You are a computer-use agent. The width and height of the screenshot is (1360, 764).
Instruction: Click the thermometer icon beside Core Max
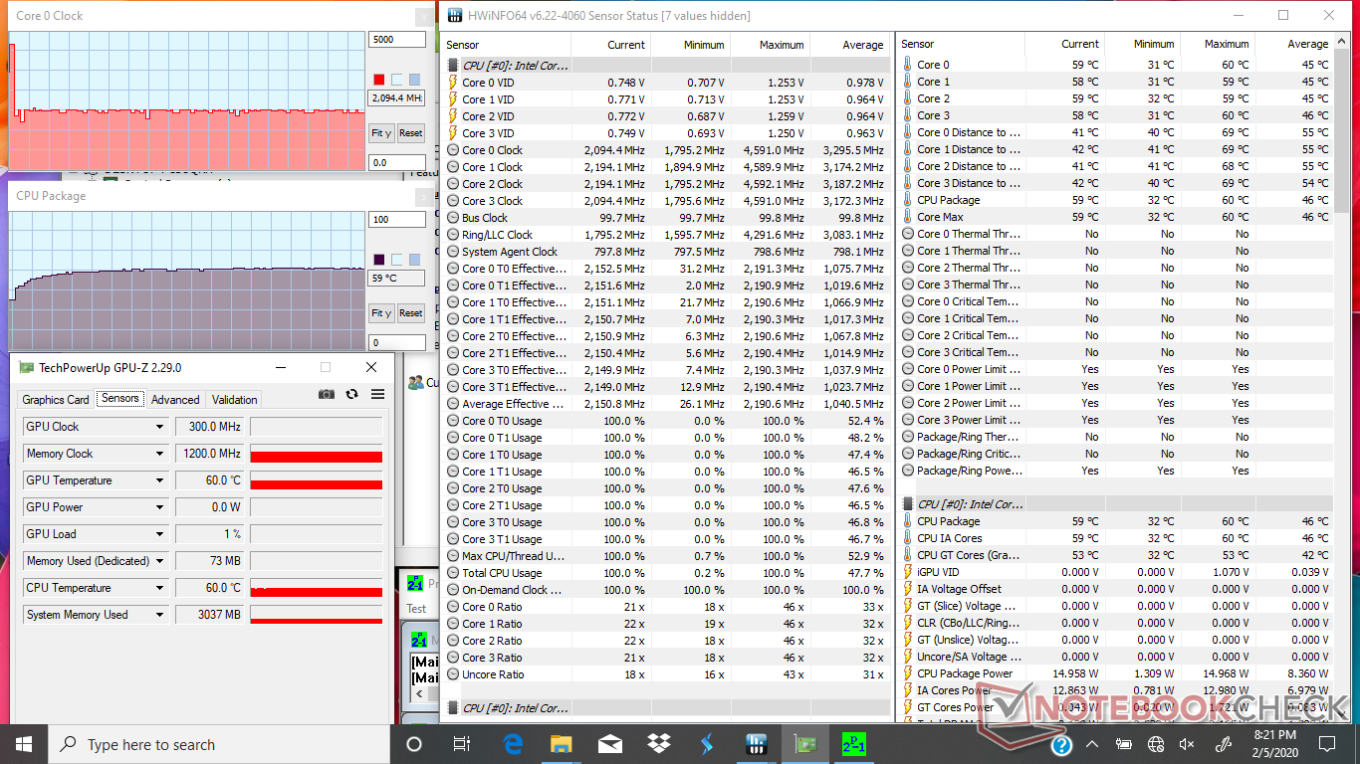point(907,217)
